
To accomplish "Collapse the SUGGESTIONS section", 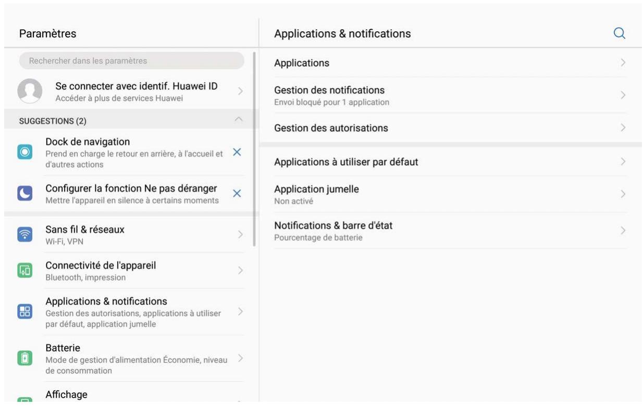I will coord(239,117).
